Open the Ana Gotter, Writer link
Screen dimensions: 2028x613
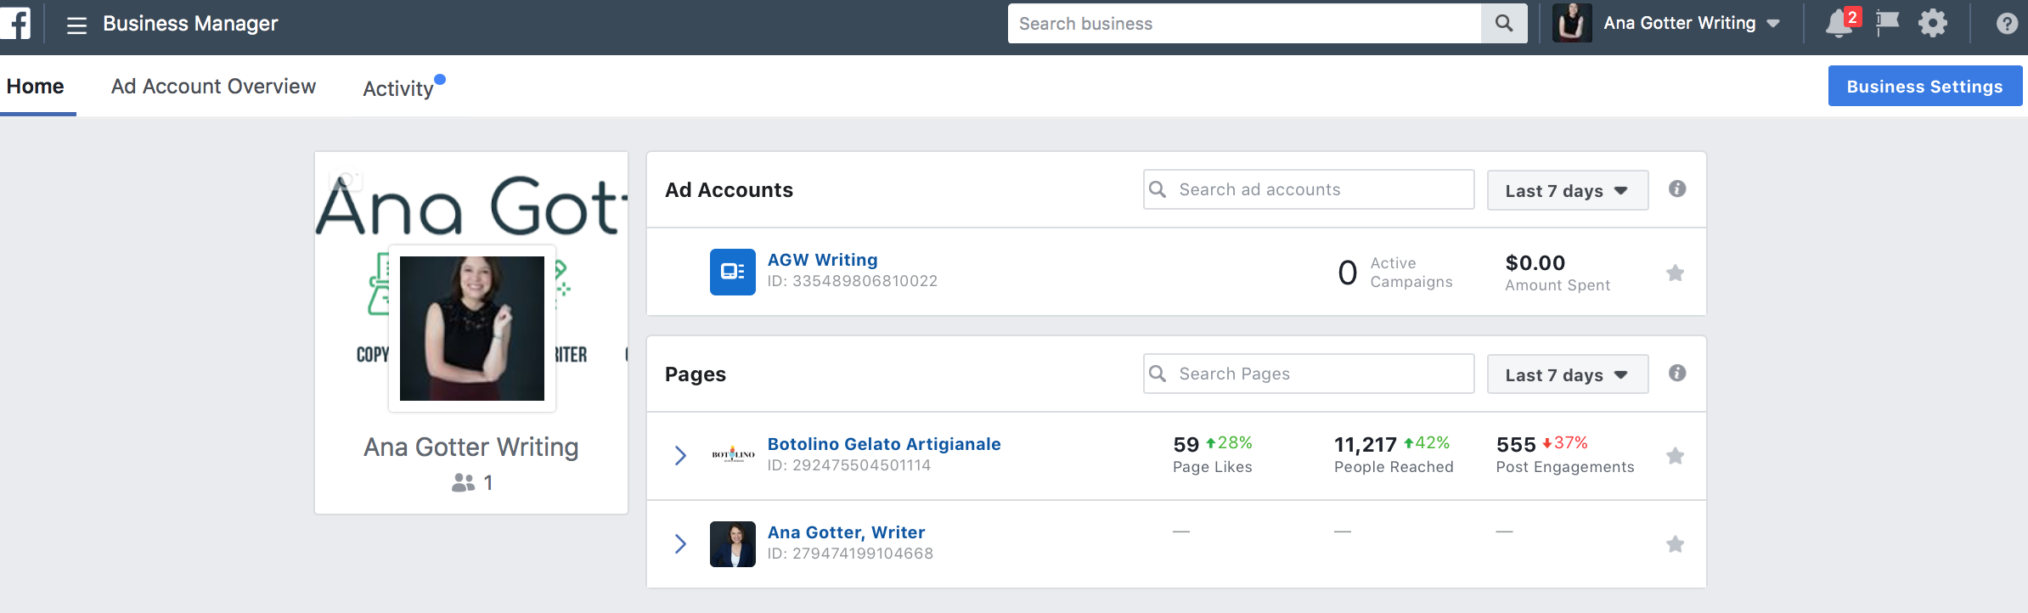tap(846, 532)
